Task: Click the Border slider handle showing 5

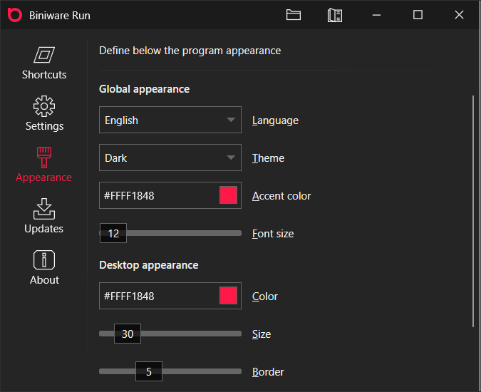Action: click(149, 371)
